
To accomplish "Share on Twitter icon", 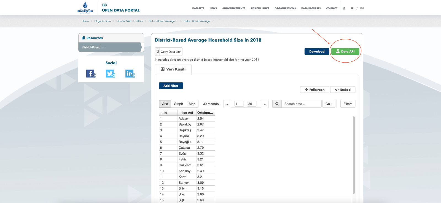I will tap(111, 74).
